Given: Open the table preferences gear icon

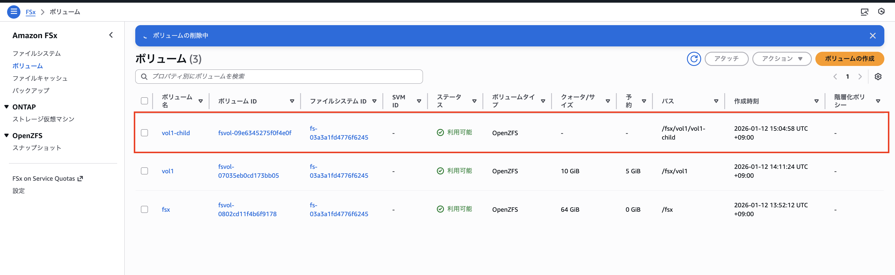Looking at the screenshot, I should tap(878, 76).
